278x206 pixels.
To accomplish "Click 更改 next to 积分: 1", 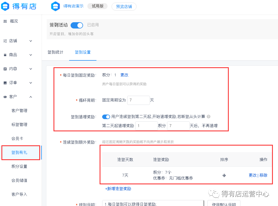I will [124, 75].
